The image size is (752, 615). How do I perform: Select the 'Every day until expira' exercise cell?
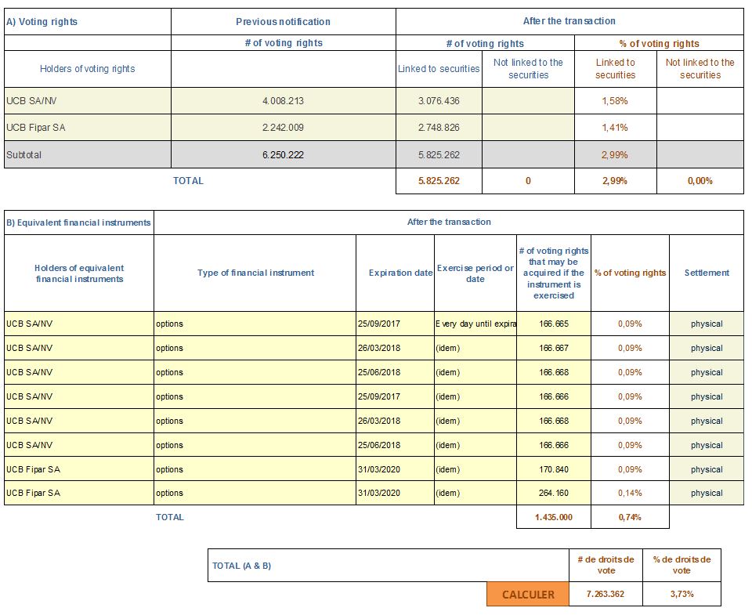tap(475, 324)
